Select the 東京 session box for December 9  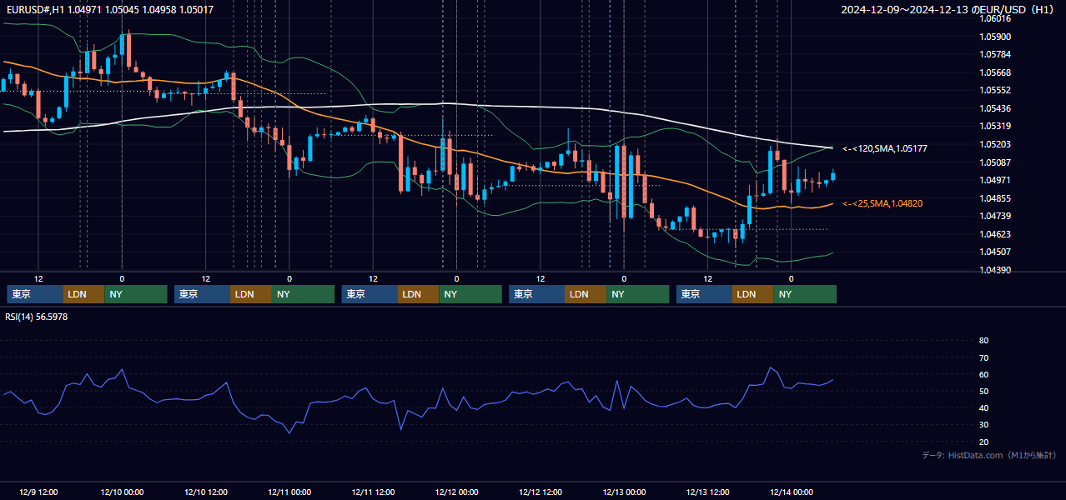click(35, 294)
